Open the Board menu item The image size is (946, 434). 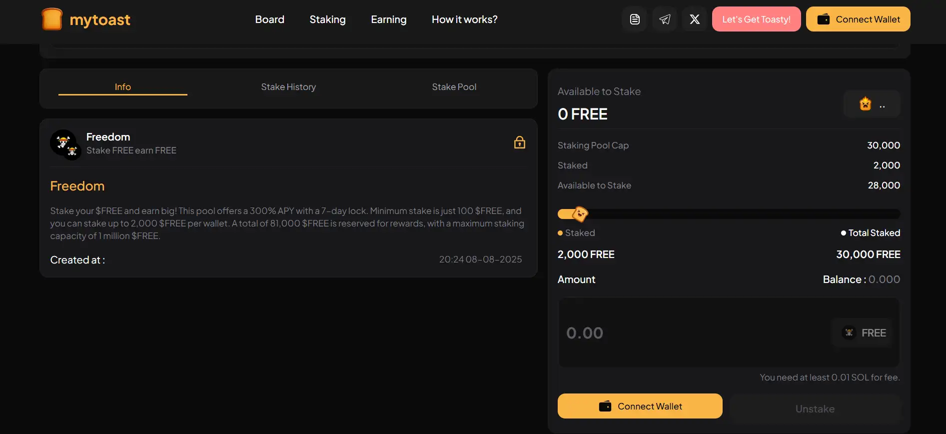click(269, 19)
